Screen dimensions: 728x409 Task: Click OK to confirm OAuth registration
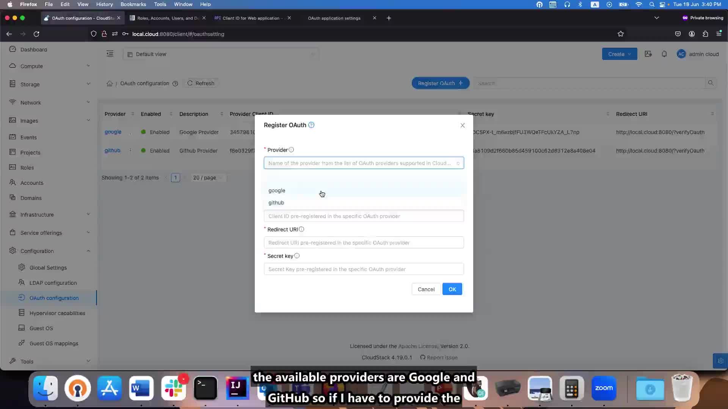pyautogui.click(x=452, y=289)
